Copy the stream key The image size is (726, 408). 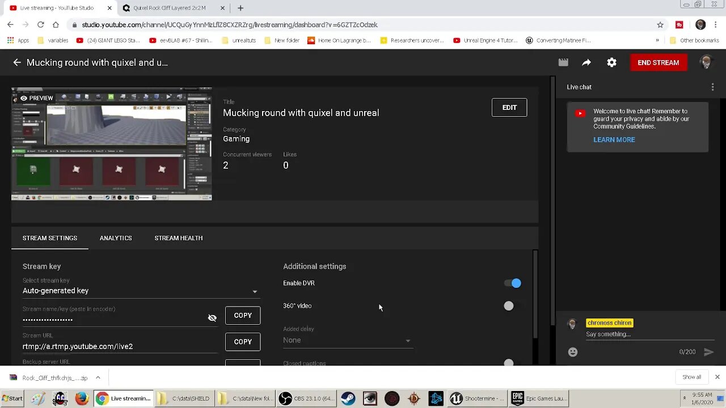click(243, 315)
